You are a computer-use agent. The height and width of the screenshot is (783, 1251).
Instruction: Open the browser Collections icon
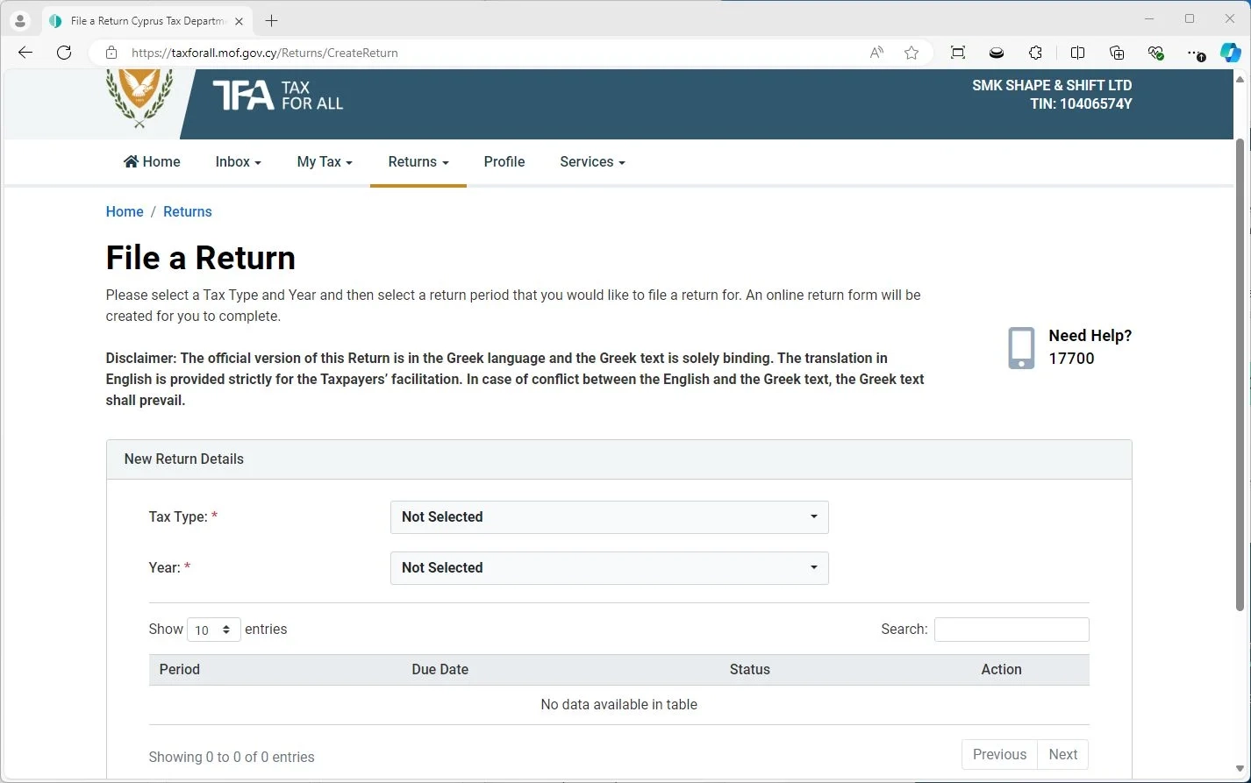point(1116,53)
